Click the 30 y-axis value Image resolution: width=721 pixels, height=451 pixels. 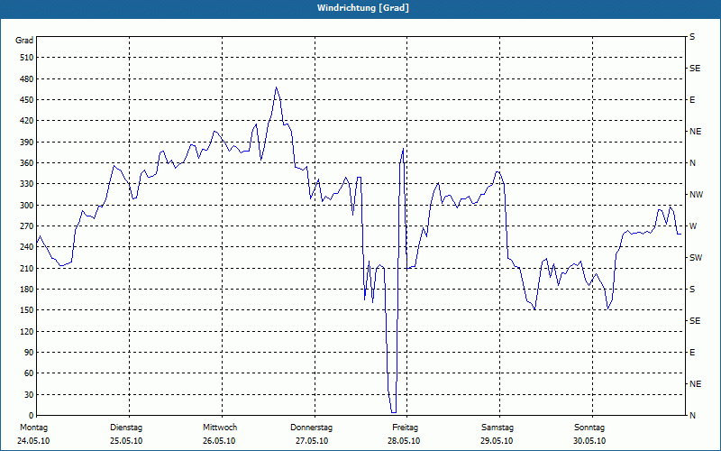point(30,395)
